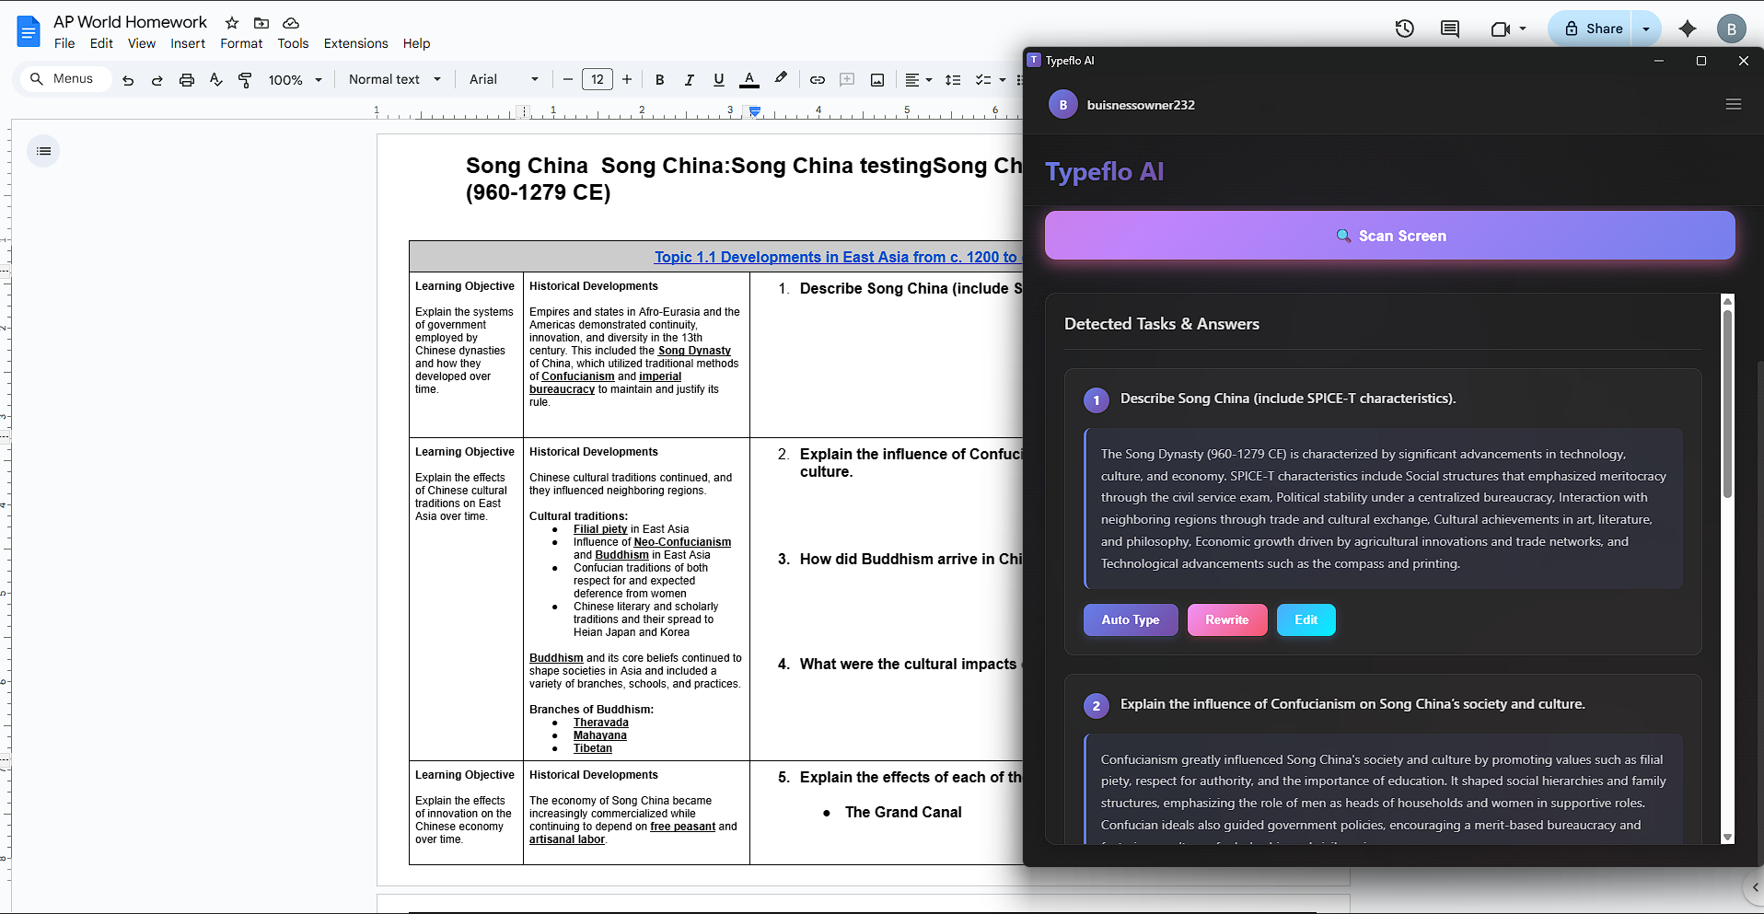Select the Paint format tool

245,80
